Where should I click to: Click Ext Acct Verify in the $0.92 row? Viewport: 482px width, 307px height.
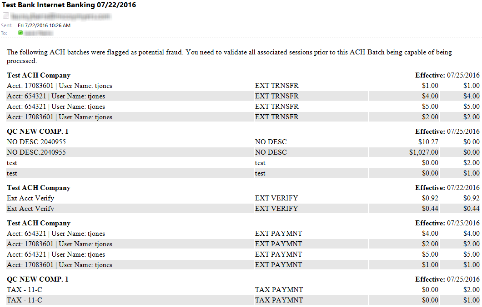(30, 198)
